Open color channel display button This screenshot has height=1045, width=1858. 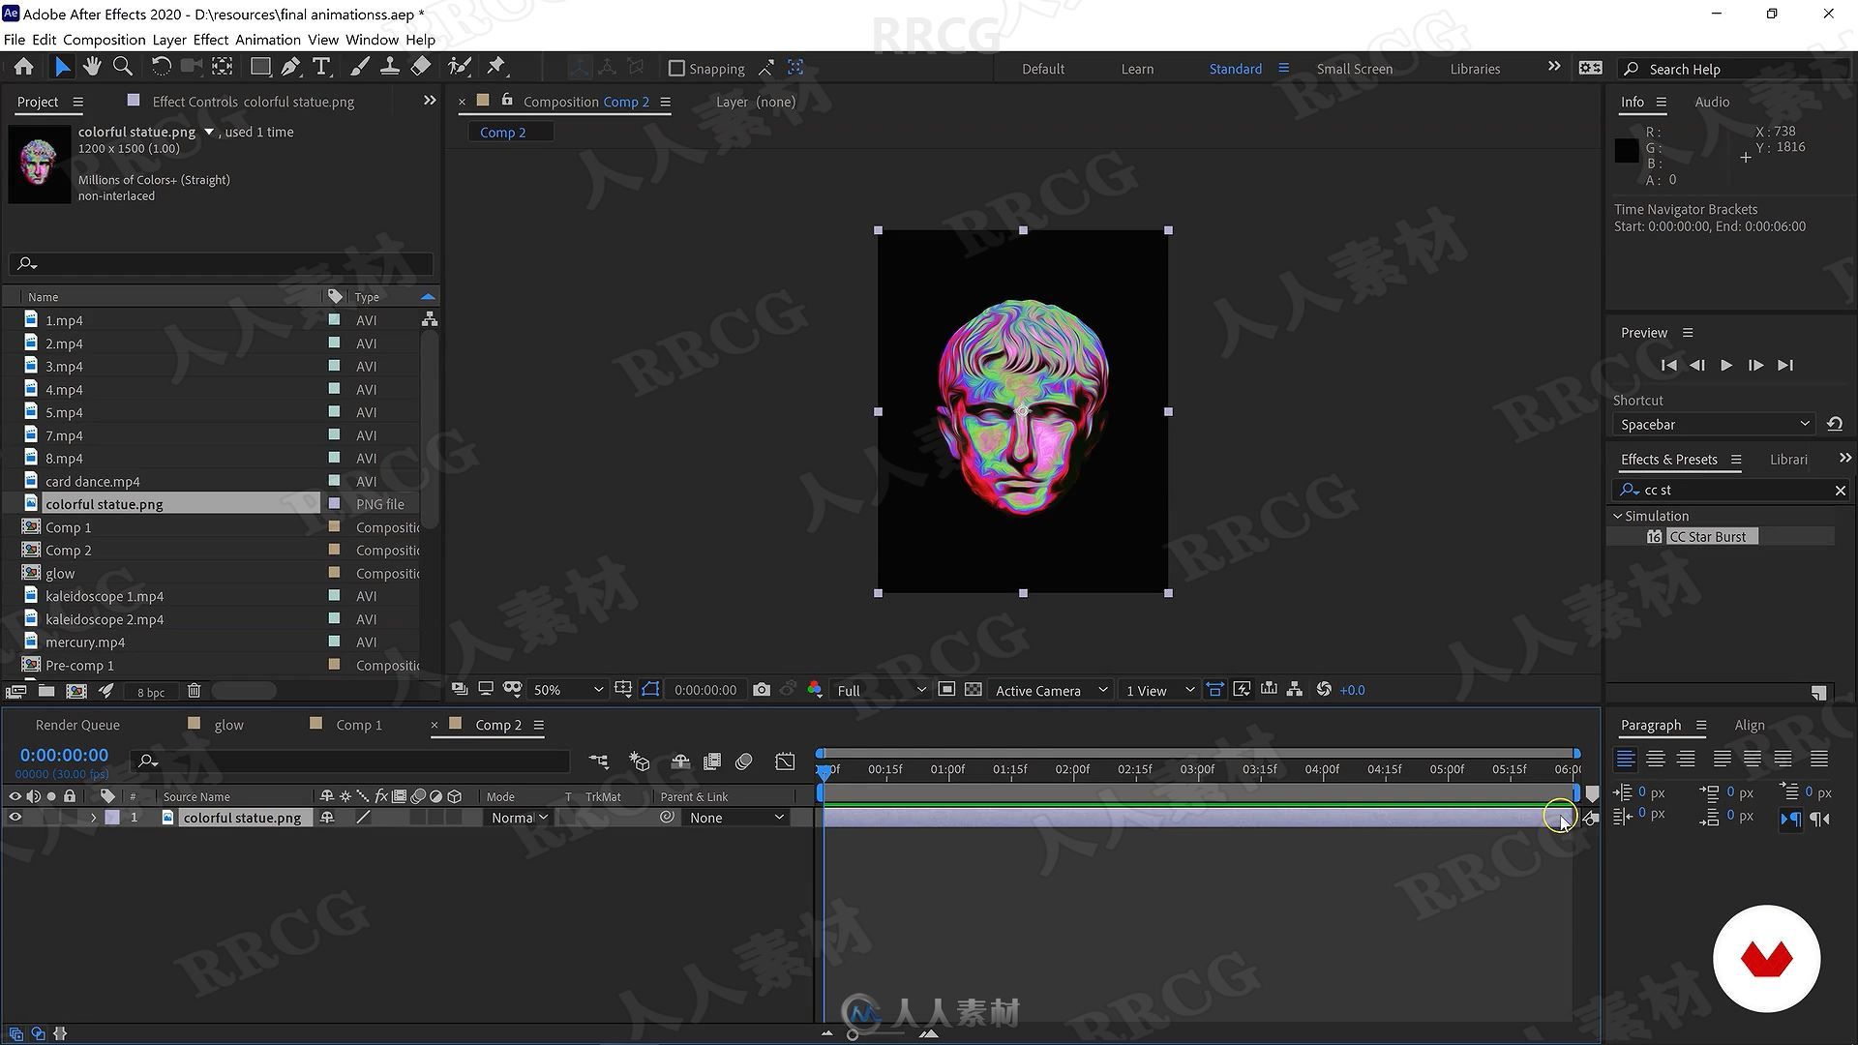tap(815, 690)
